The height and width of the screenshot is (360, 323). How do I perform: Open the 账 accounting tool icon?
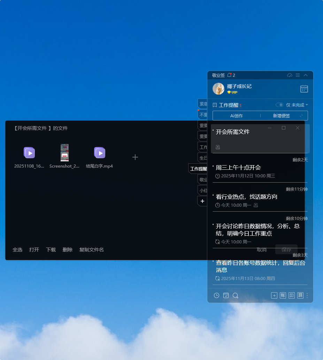[x=283, y=295]
